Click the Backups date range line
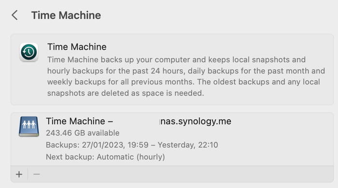 click(x=132, y=145)
